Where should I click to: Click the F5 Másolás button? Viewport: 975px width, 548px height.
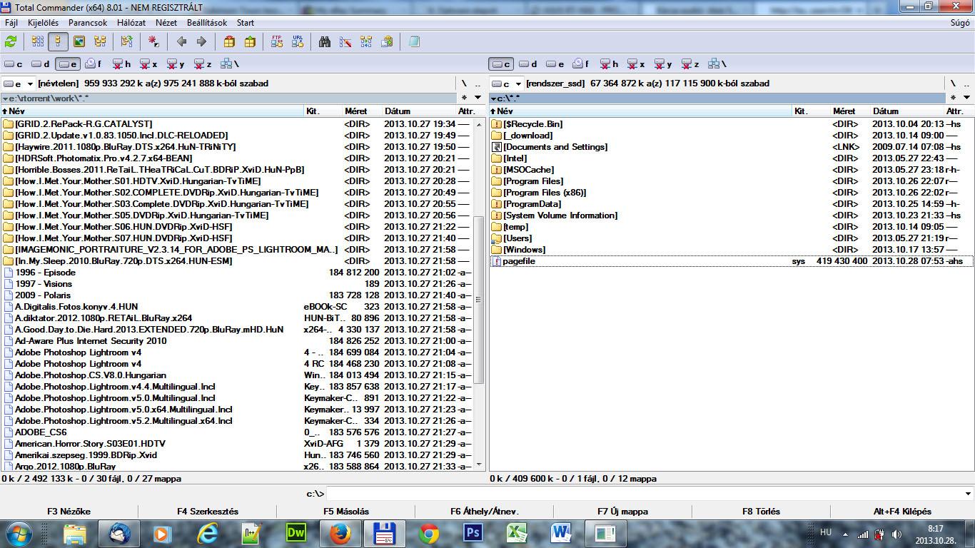pos(346,512)
